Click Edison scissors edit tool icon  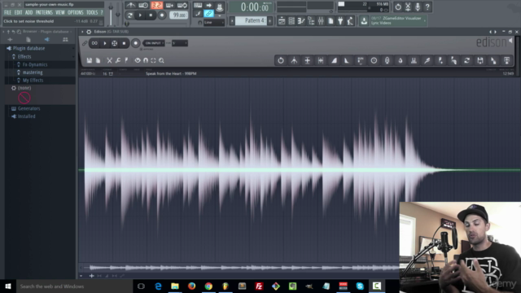pyautogui.click(x=109, y=60)
